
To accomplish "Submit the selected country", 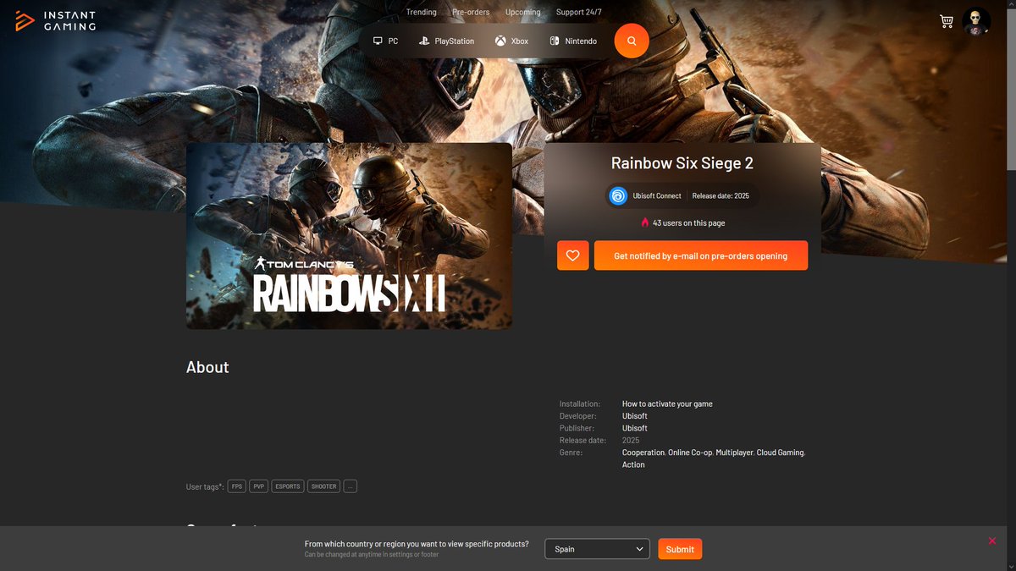I will click(x=680, y=548).
